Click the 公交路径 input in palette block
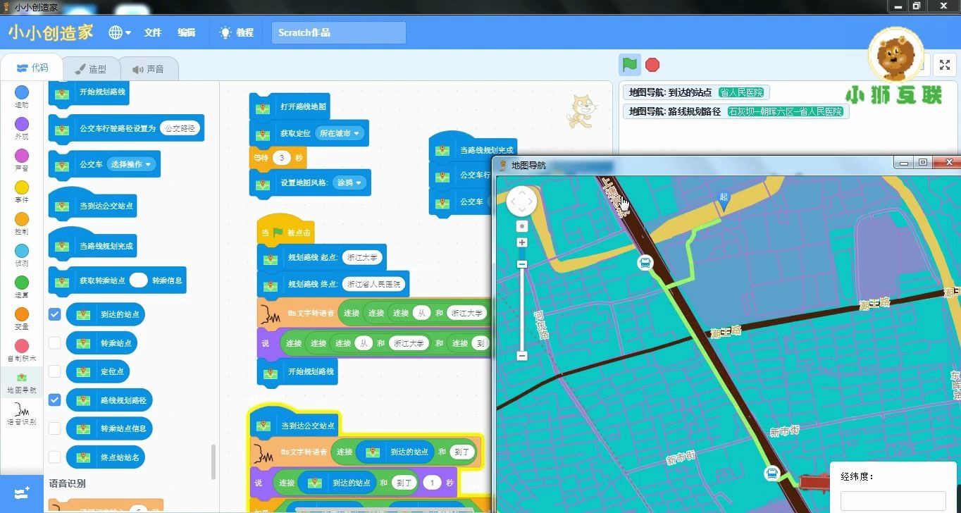 point(180,128)
